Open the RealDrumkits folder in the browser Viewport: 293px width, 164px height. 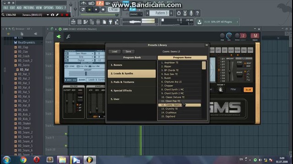click(x=27, y=42)
